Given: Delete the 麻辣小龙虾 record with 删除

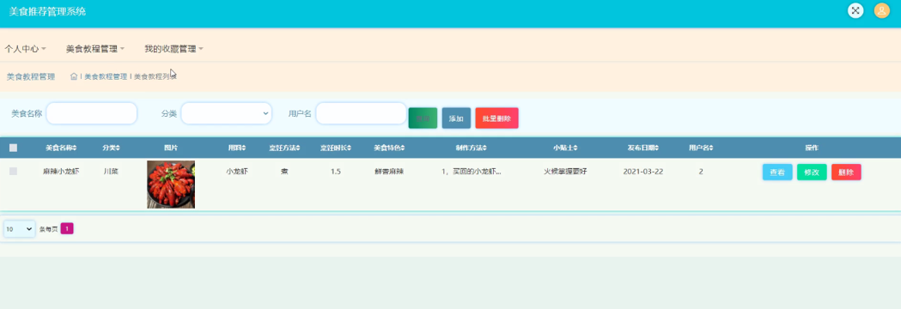Looking at the screenshot, I should (x=846, y=173).
